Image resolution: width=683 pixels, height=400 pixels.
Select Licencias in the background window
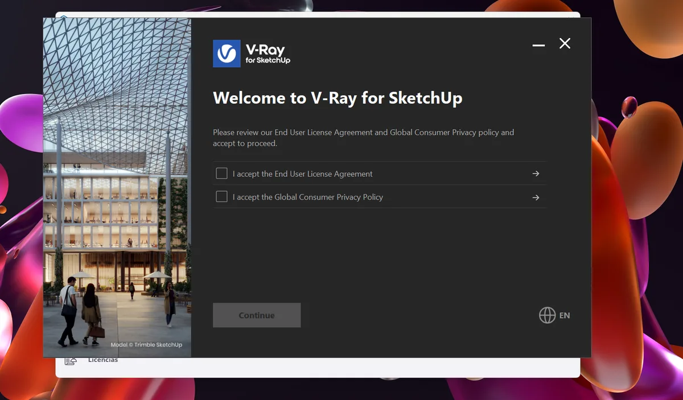[x=103, y=360]
